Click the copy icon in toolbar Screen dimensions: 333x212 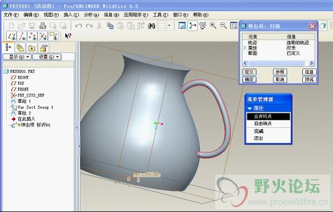(110, 26)
